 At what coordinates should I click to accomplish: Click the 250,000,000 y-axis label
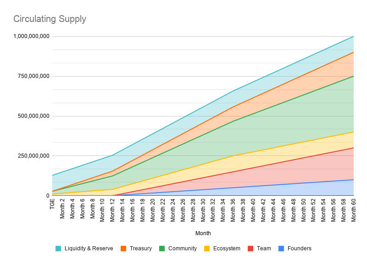[34, 156]
